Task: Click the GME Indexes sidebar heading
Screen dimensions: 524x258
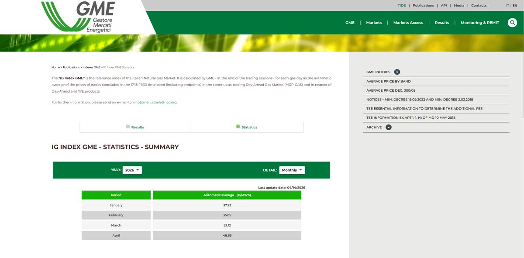Action: pos(378,72)
